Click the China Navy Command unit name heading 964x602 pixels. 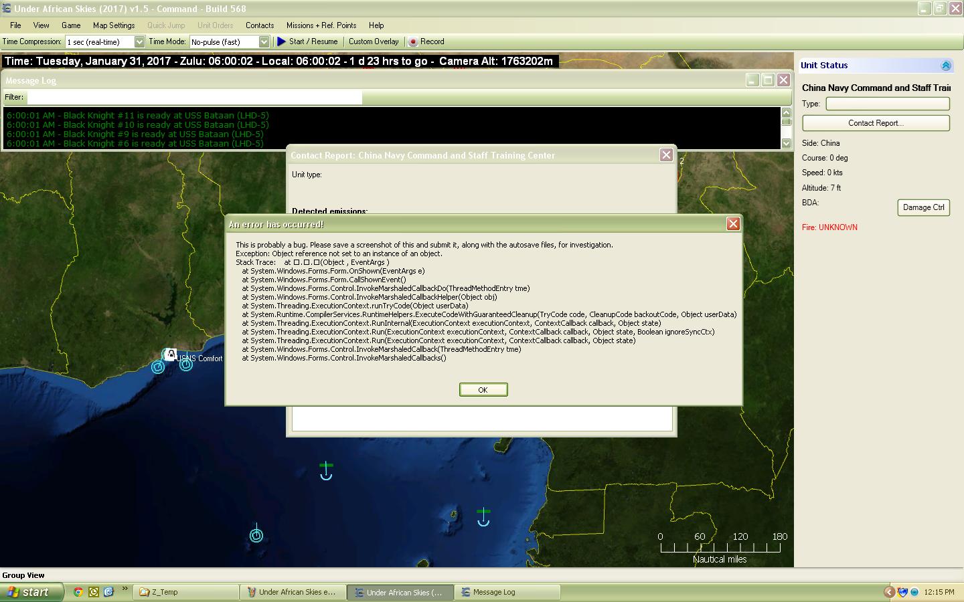pos(876,88)
